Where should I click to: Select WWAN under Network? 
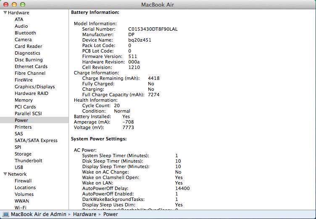(22, 201)
